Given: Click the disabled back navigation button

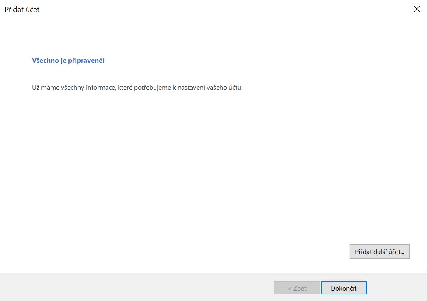Looking at the screenshot, I should point(297,288).
